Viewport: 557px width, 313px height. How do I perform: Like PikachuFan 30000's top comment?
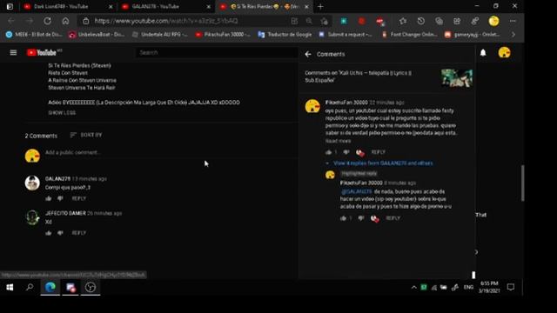pos(329,152)
